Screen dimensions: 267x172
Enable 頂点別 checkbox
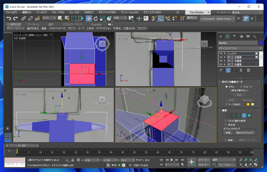(226, 125)
